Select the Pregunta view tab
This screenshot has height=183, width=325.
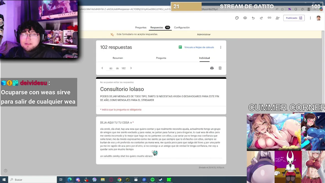[161, 58]
